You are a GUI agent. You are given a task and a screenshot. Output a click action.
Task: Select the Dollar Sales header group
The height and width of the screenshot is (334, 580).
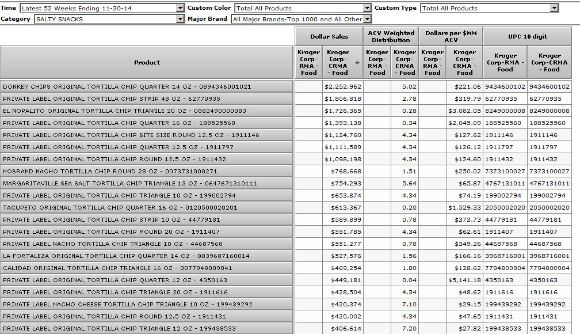coord(329,36)
